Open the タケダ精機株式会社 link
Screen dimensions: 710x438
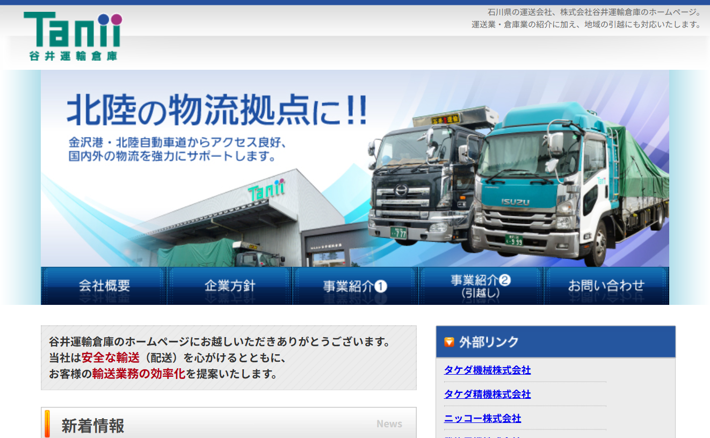click(x=486, y=395)
